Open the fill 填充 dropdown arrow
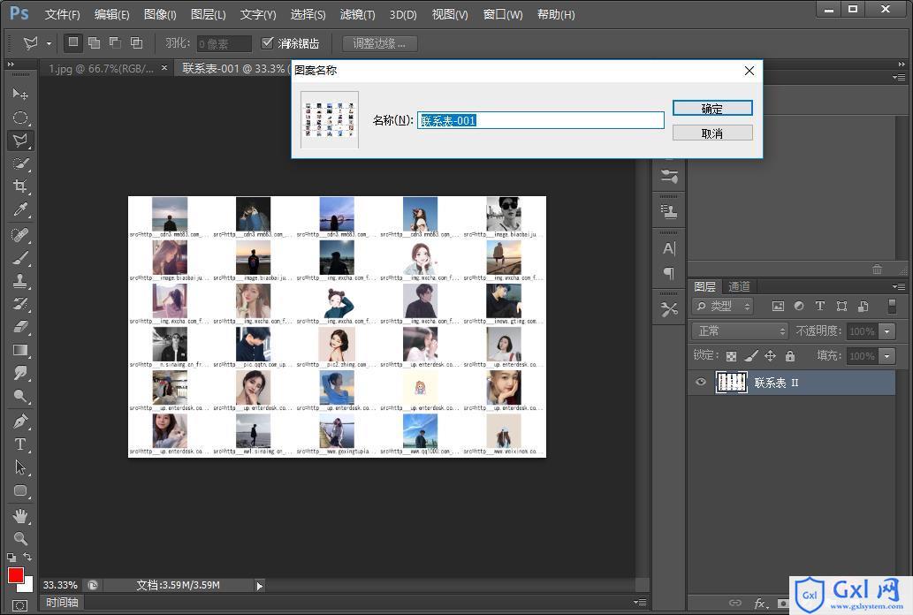 coord(886,356)
